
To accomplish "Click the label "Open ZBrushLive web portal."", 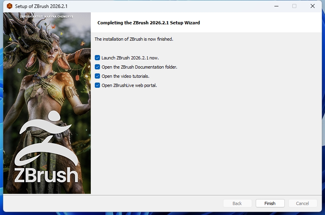I will click(129, 85).
